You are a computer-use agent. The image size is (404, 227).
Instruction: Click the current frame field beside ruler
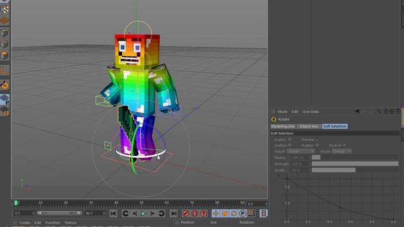click(x=257, y=204)
